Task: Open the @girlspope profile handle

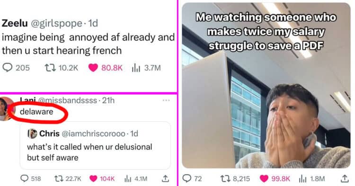Action: point(56,23)
